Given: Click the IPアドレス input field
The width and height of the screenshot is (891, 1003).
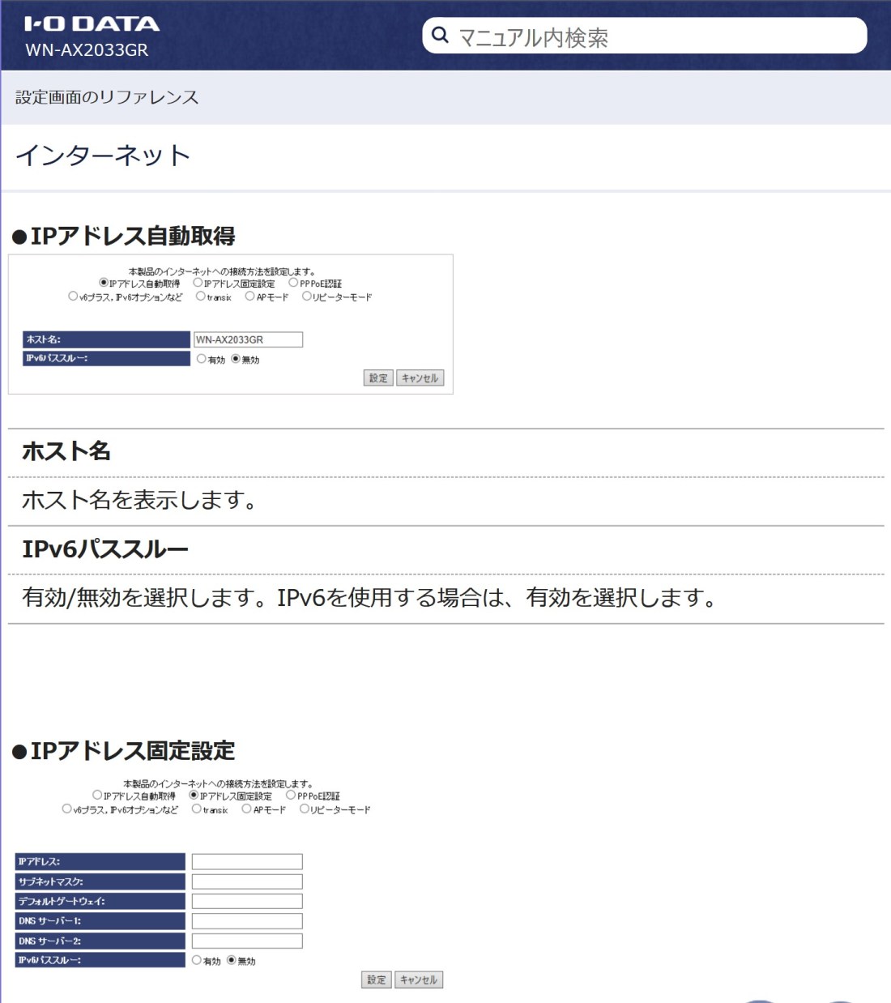Looking at the screenshot, I should (x=245, y=861).
